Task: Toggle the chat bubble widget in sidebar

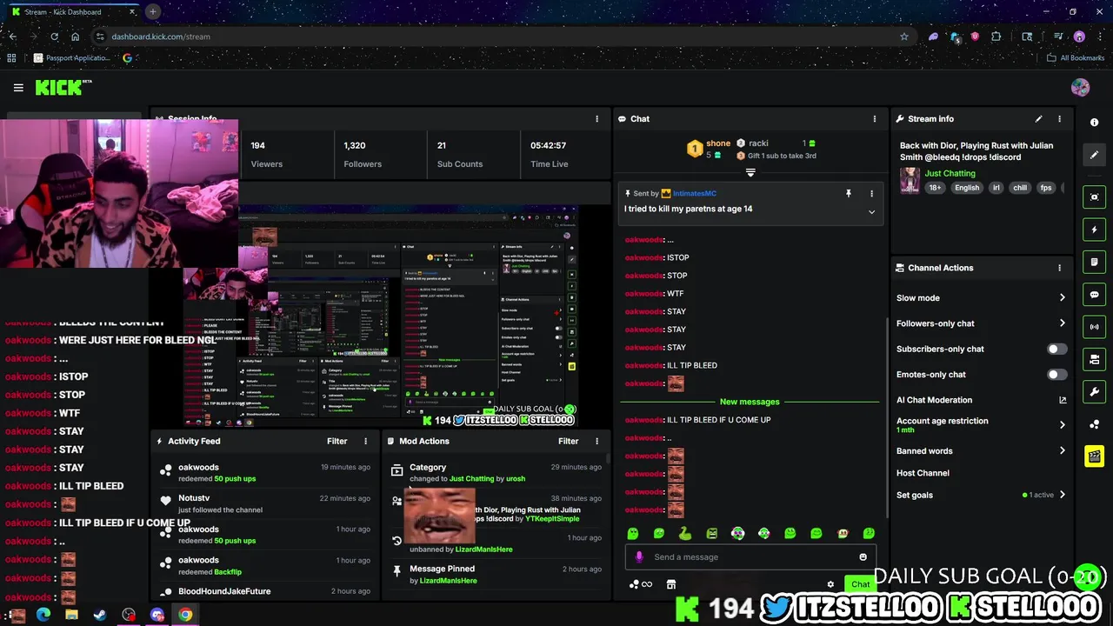Action: click(1094, 295)
